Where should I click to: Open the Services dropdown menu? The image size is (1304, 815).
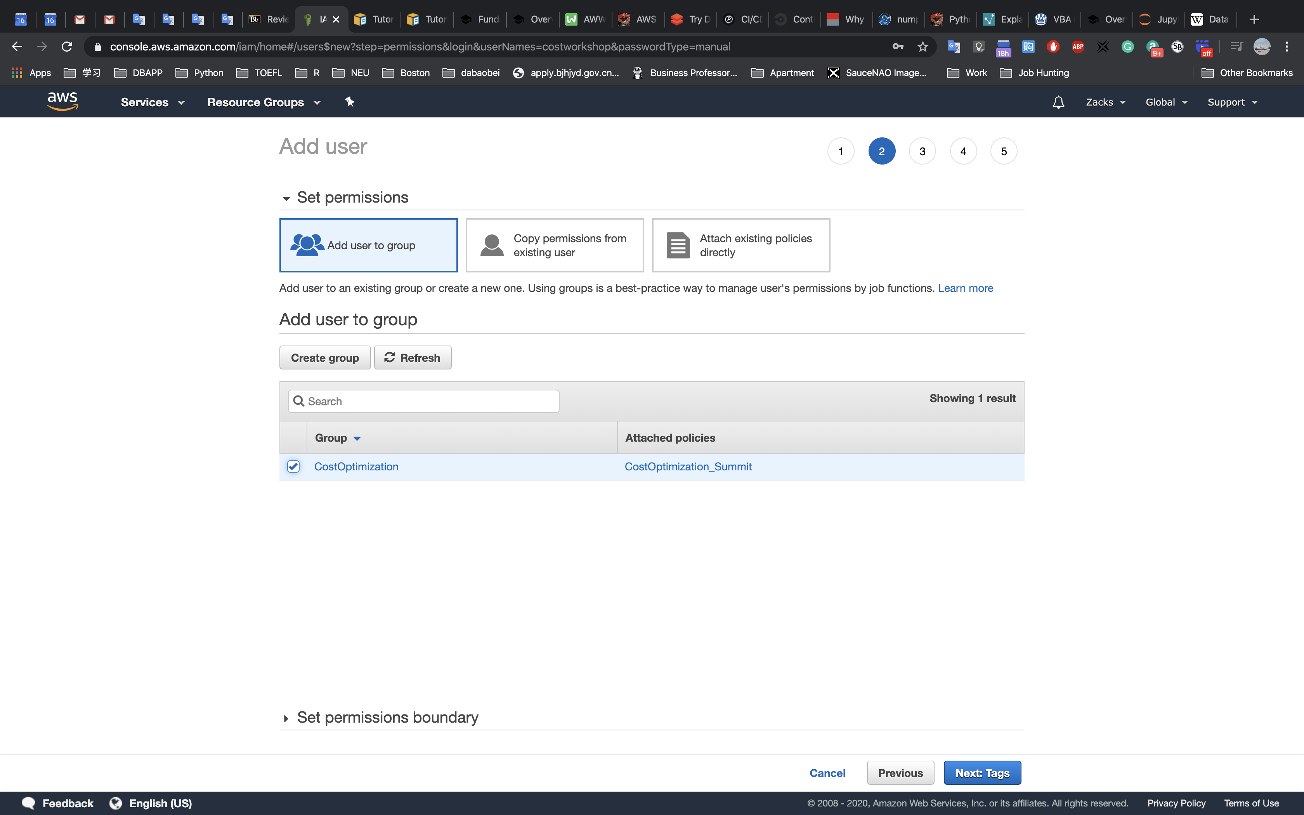click(x=153, y=102)
